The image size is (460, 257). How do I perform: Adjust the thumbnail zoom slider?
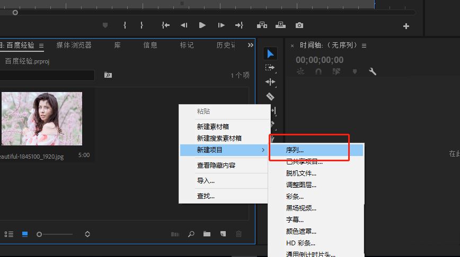tap(40, 234)
